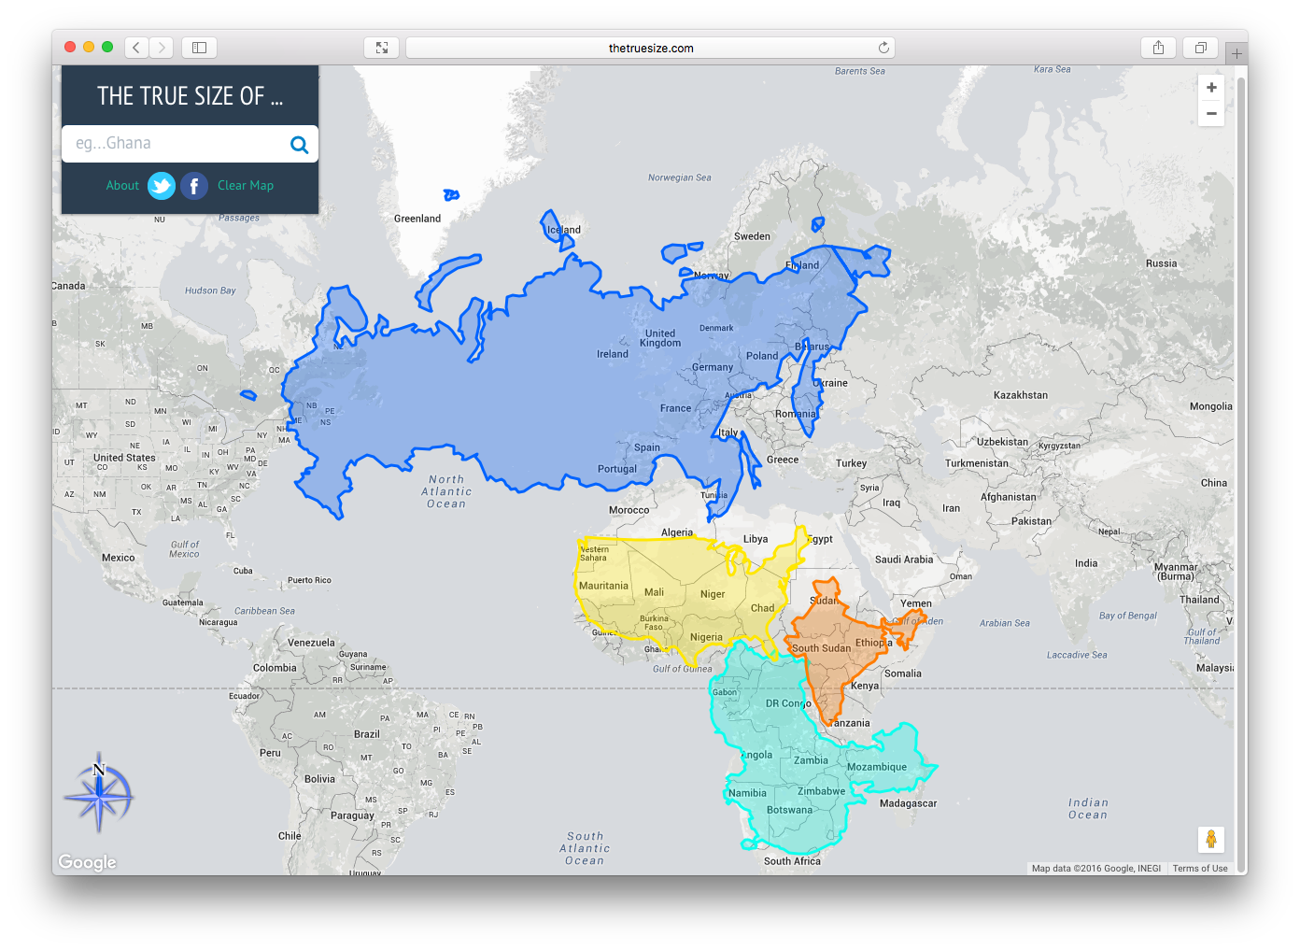Click the compass rose icon

click(x=99, y=793)
